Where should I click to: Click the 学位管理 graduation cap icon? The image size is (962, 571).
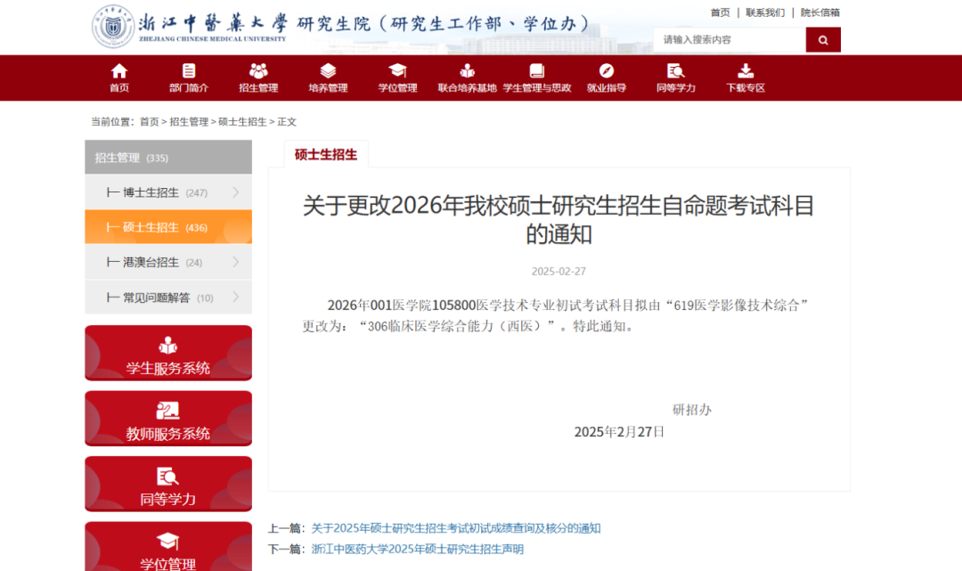(397, 70)
